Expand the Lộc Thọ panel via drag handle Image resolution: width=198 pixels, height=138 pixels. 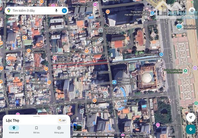(36, 116)
